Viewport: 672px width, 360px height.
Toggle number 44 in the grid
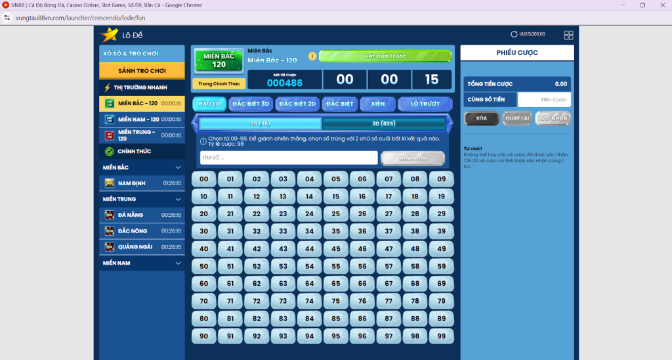310,249
